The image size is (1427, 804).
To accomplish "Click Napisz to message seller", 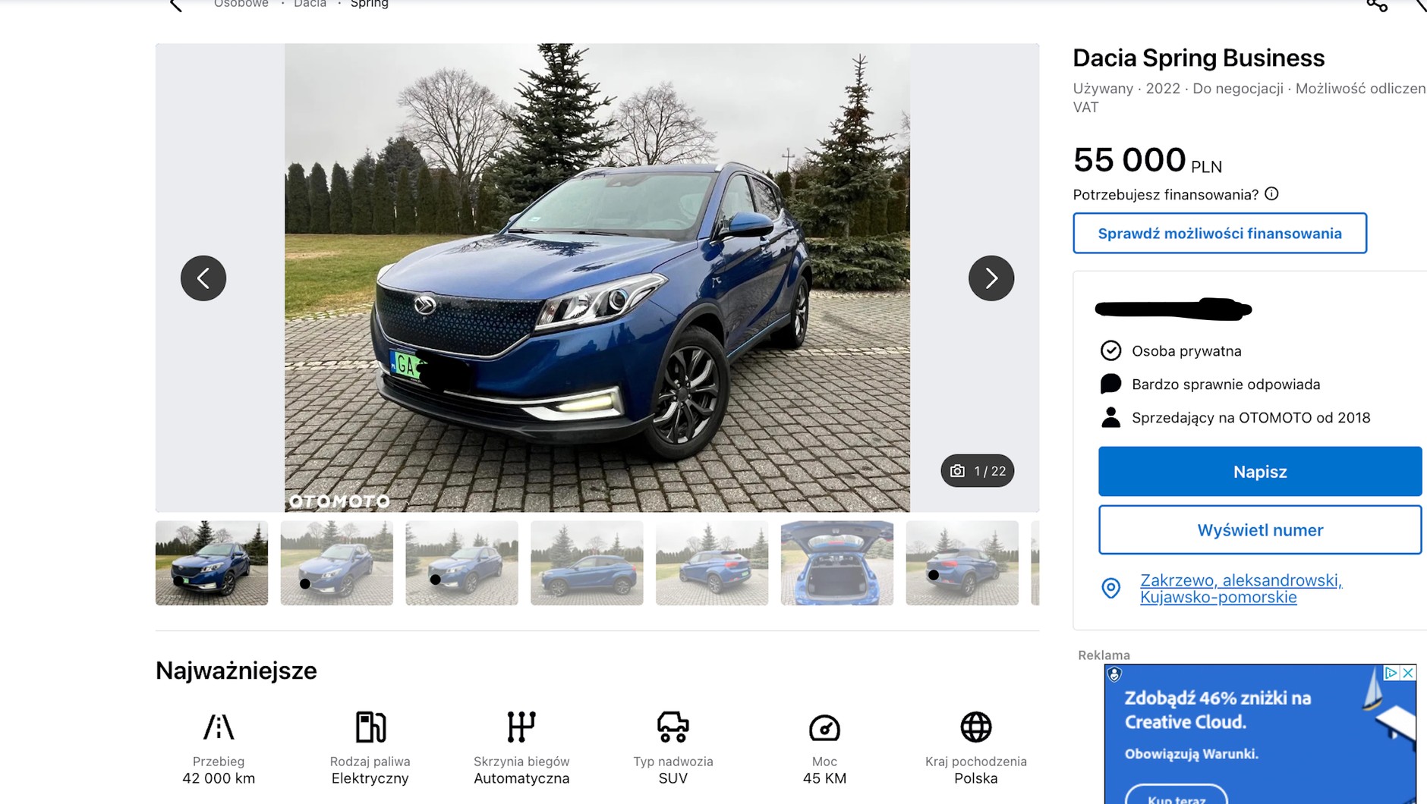I will [x=1260, y=472].
